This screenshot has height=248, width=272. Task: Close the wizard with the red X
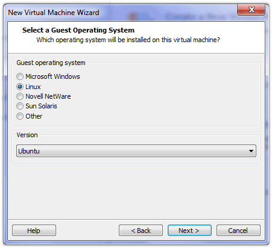pos(251,10)
